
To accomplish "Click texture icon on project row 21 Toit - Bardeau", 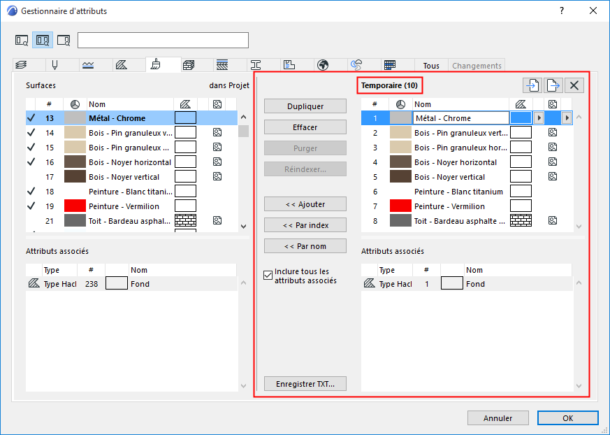I will (217, 220).
